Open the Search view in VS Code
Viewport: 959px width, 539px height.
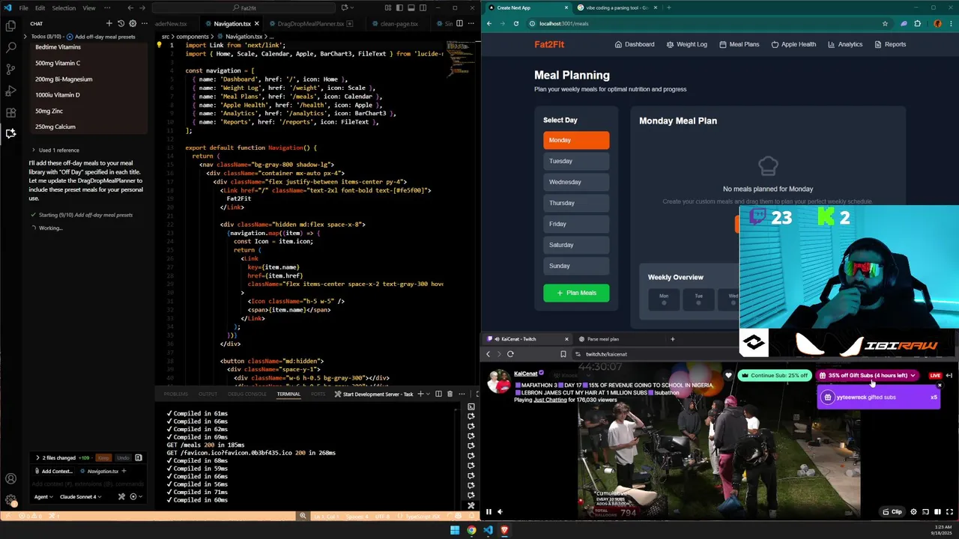click(x=10, y=47)
